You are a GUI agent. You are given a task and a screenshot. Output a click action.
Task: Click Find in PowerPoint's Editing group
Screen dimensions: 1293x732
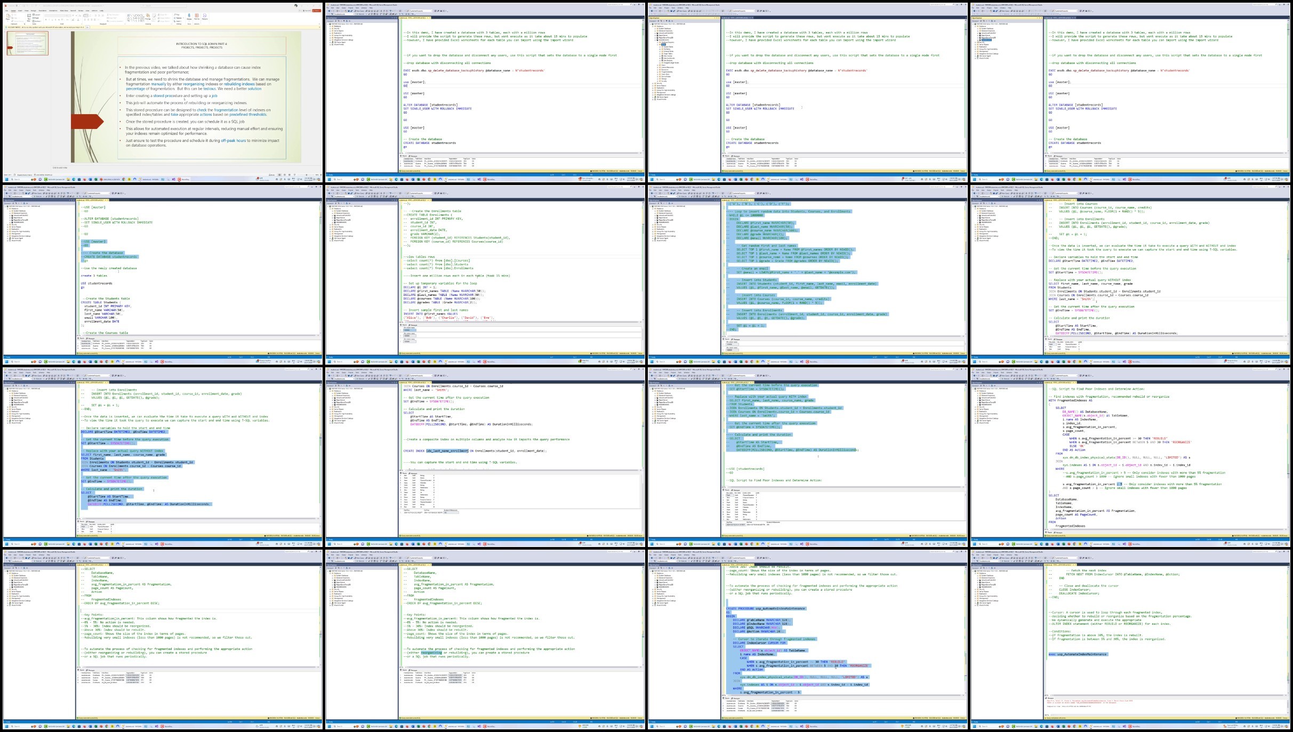coord(177,14)
